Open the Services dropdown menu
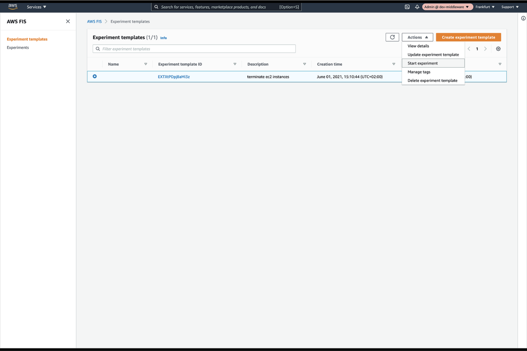This screenshot has height=351, width=527. pyautogui.click(x=36, y=7)
